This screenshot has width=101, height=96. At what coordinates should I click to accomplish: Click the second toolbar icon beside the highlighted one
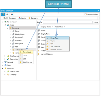(8, 14)
